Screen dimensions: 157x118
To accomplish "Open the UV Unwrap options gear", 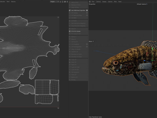I will [87, 13].
